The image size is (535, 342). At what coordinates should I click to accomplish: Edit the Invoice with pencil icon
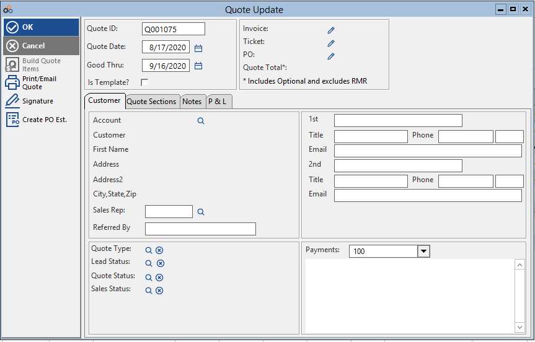[331, 30]
